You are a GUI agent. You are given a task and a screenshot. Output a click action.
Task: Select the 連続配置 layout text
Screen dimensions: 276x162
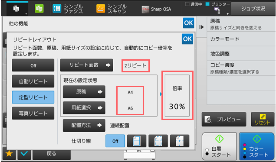point(120,126)
